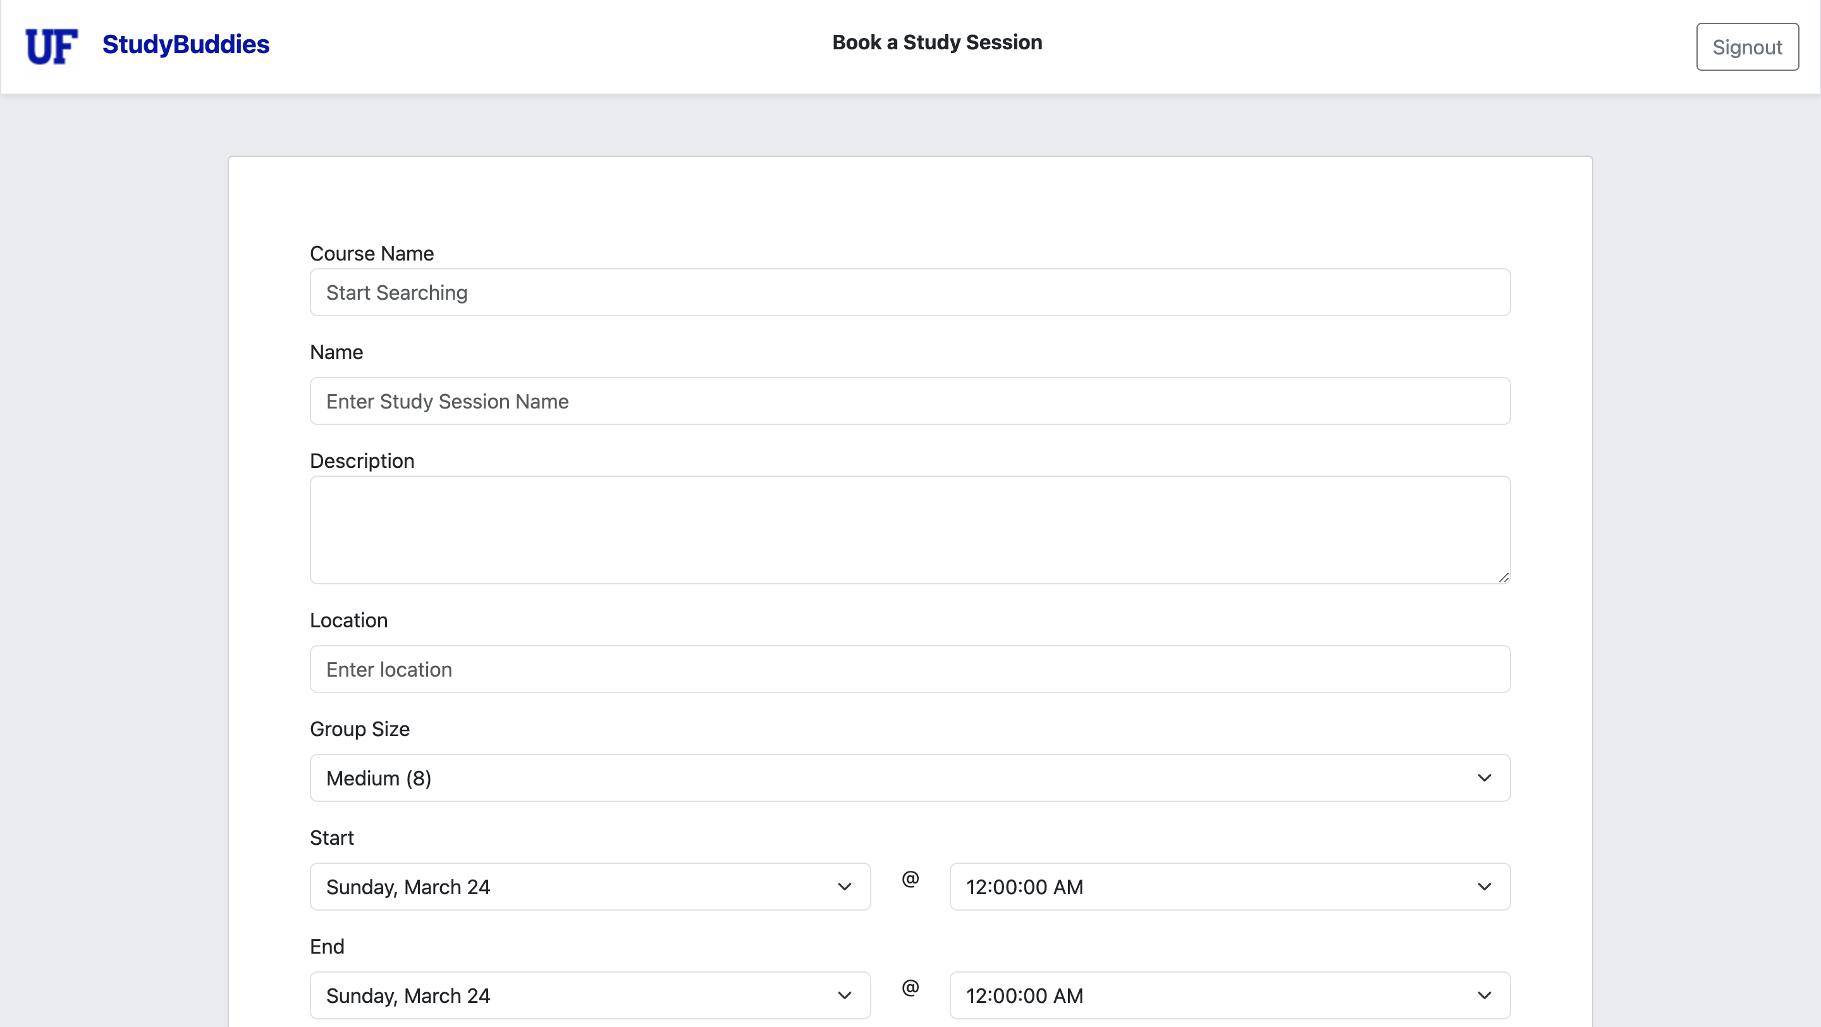Grab the Description textarea resize handle

pyautogui.click(x=1504, y=577)
